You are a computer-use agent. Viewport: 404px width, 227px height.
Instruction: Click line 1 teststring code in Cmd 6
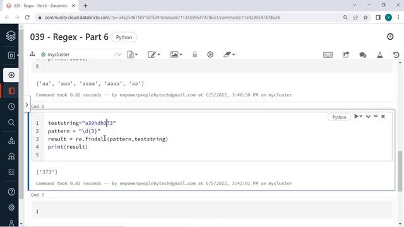82,123
